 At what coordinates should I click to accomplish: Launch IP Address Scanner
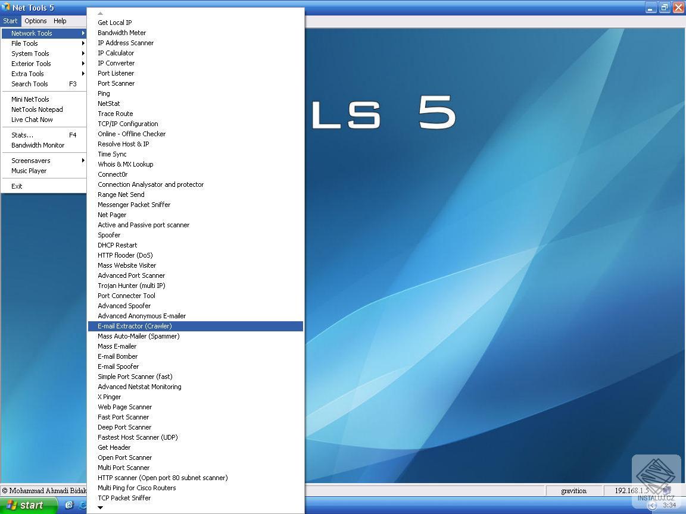pyautogui.click(x=195, y=43)
